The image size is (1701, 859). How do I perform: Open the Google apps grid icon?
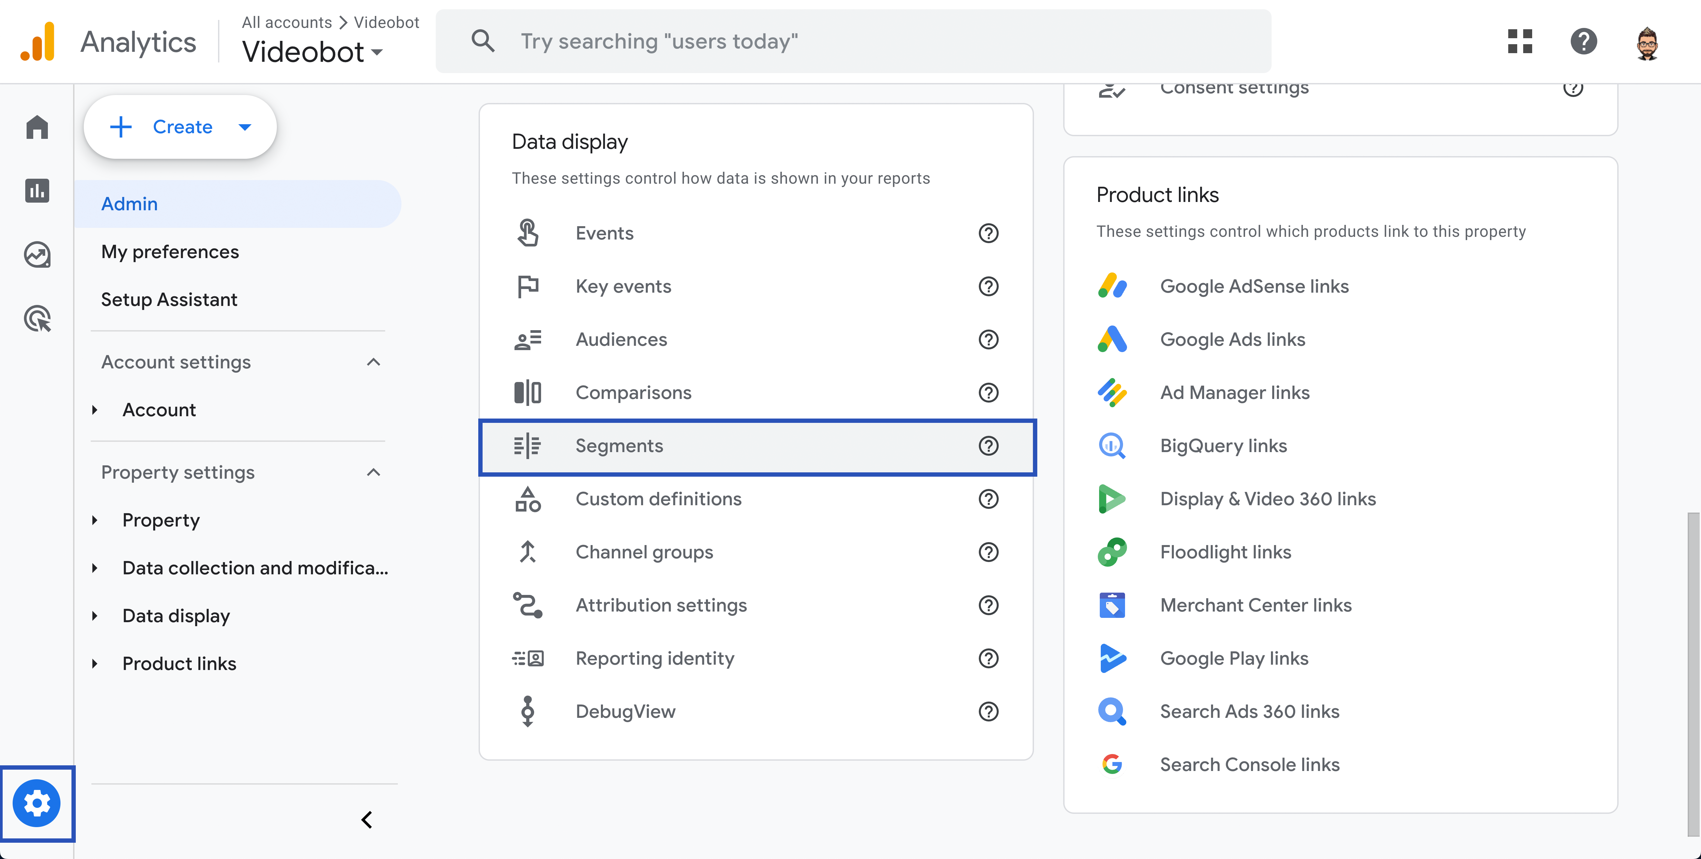(1520, 42)
